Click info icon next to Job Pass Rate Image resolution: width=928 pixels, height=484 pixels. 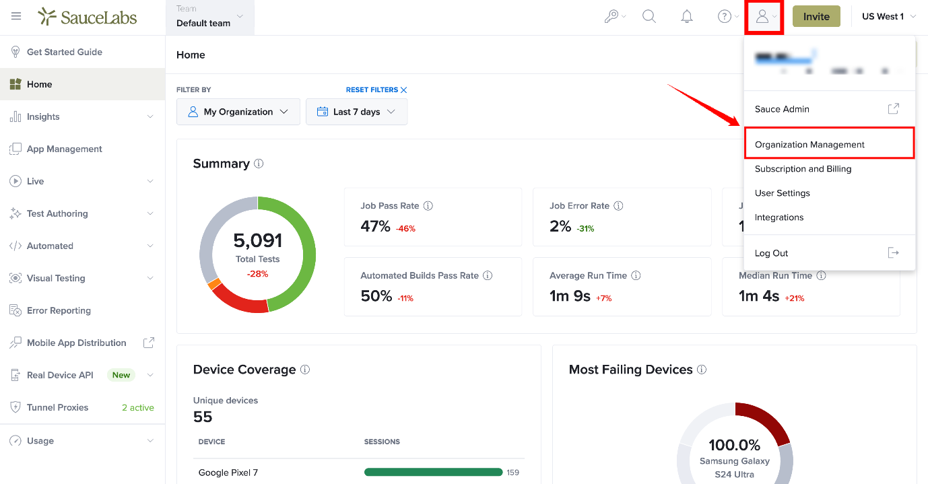pyautogui.click(x=428, y=206)
